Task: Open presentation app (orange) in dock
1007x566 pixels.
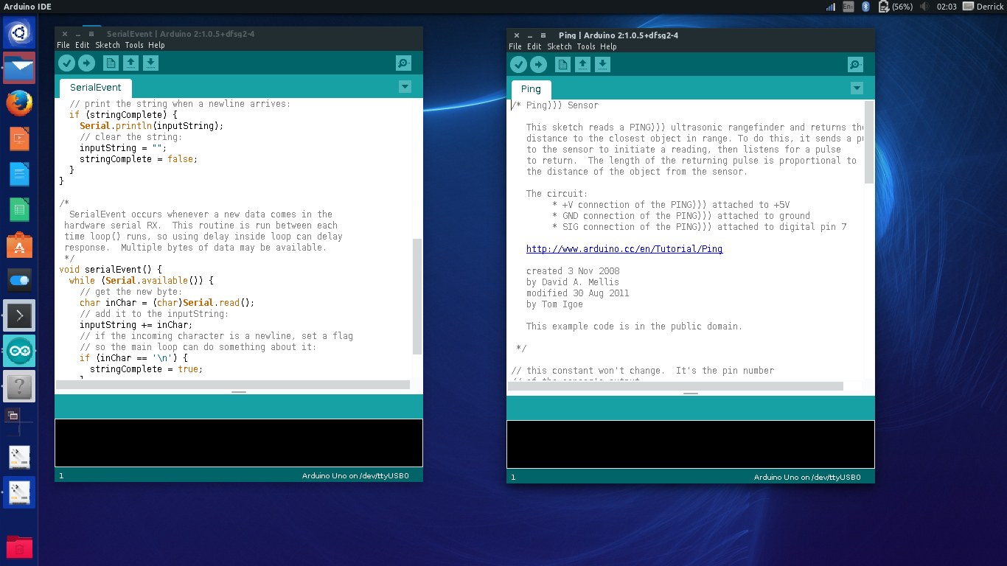Action: coord(19,139)
